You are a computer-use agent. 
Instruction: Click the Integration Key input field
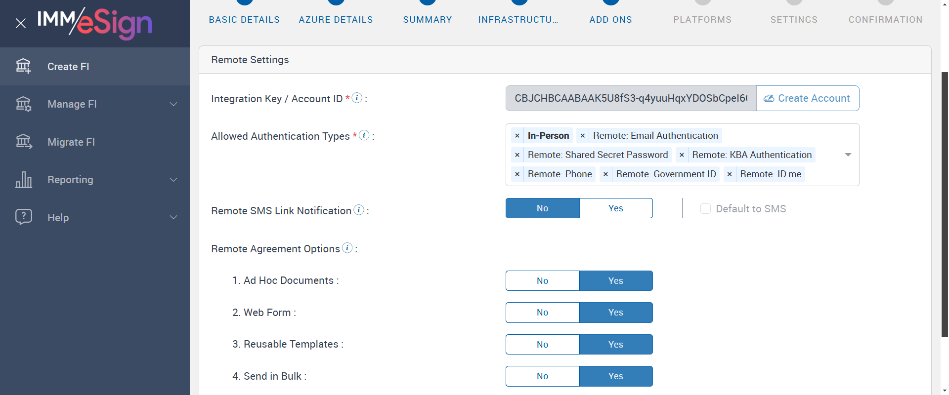[x=630, y=98]
